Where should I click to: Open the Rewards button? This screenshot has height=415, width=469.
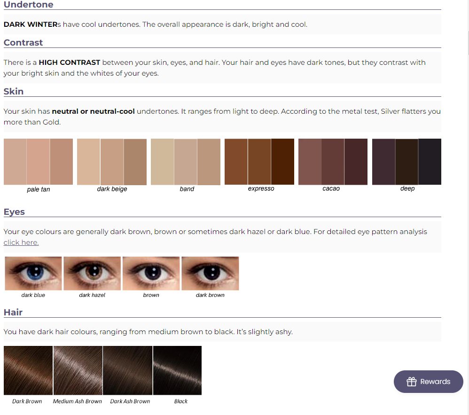pyautogui.click(x=428, y=382)
